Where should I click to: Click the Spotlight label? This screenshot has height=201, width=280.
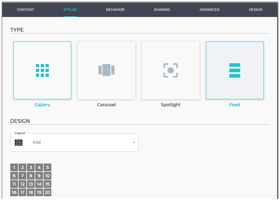click(171, 105)
